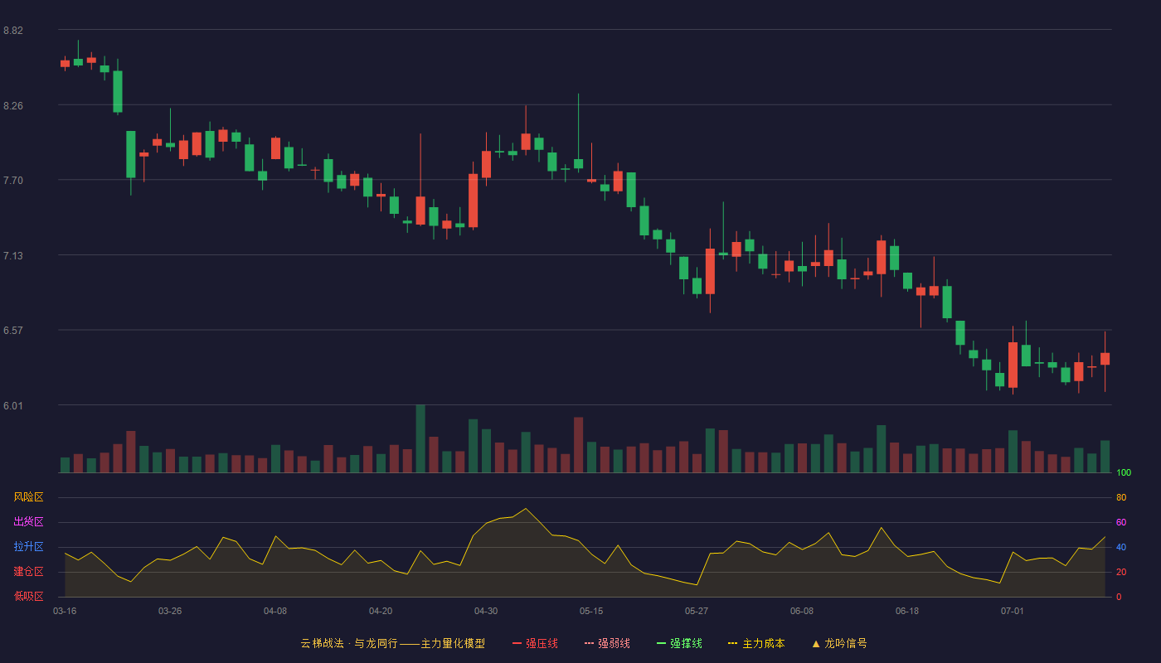Screen dimensions: 1161x663
Task: Click the 04-08 date label
Action: pyautogui.click(x=275, y=611)
